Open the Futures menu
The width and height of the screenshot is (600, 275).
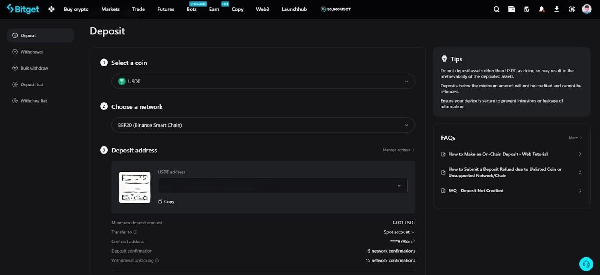coord(166,9)
